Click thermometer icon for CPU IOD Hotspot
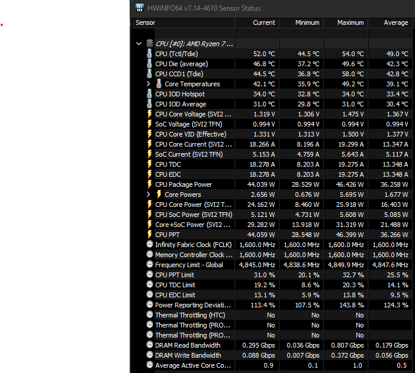 click(x=150, y=93)
